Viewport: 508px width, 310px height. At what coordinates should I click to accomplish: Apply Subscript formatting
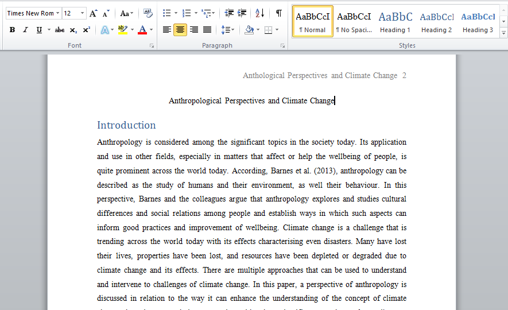tap(73, 30)
